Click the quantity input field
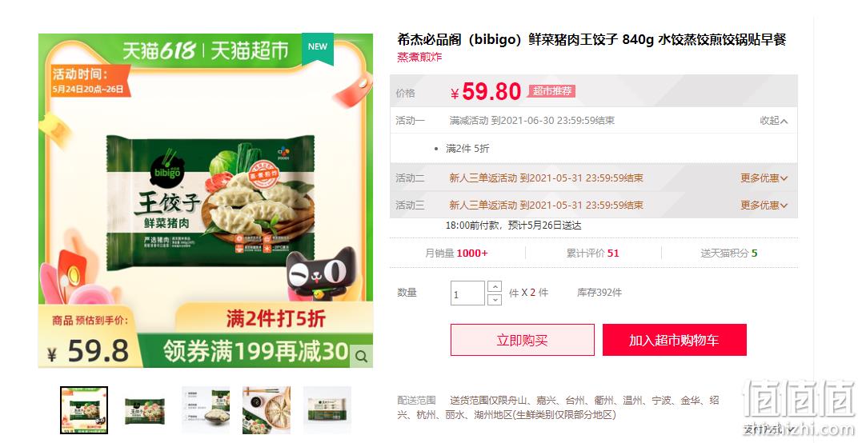Image resolution: width=862 pixels, height=443 pixels. click(468, 293)
